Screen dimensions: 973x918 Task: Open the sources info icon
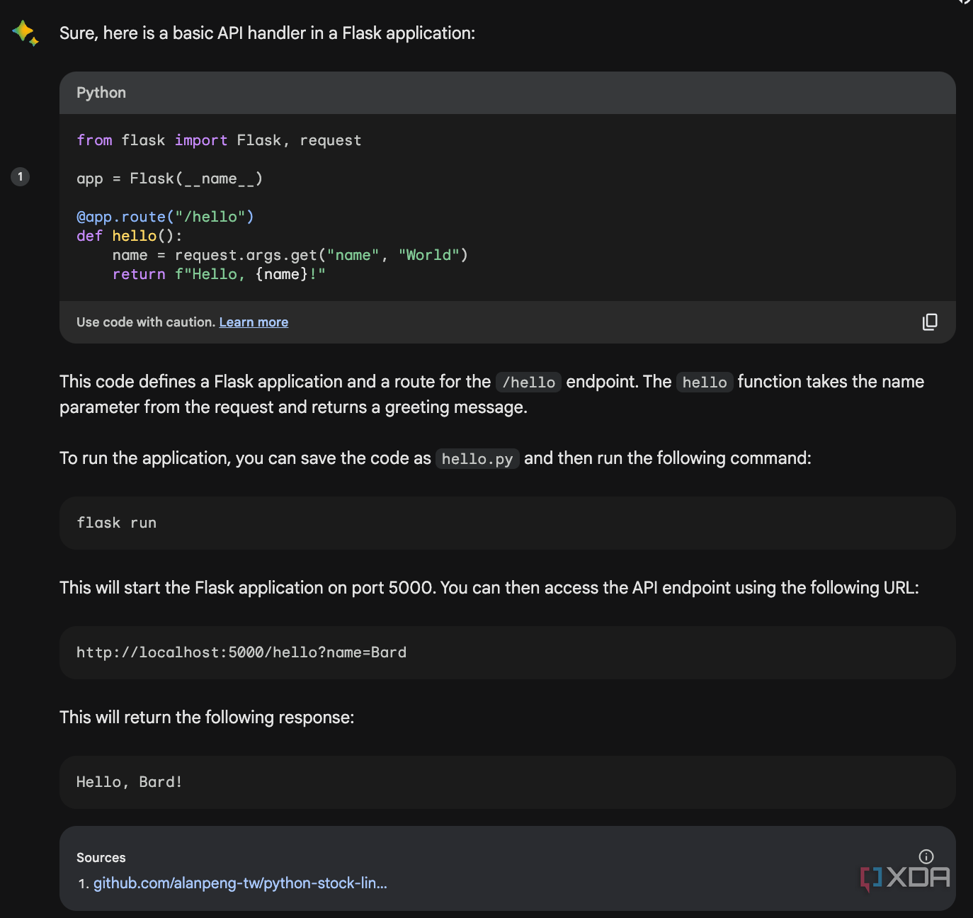926,856
